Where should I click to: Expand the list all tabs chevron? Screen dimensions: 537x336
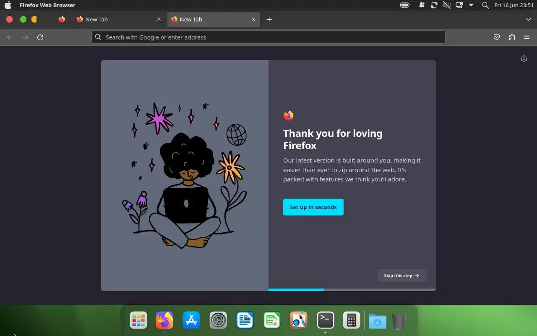pyautogui.click(x=529, y=19)
